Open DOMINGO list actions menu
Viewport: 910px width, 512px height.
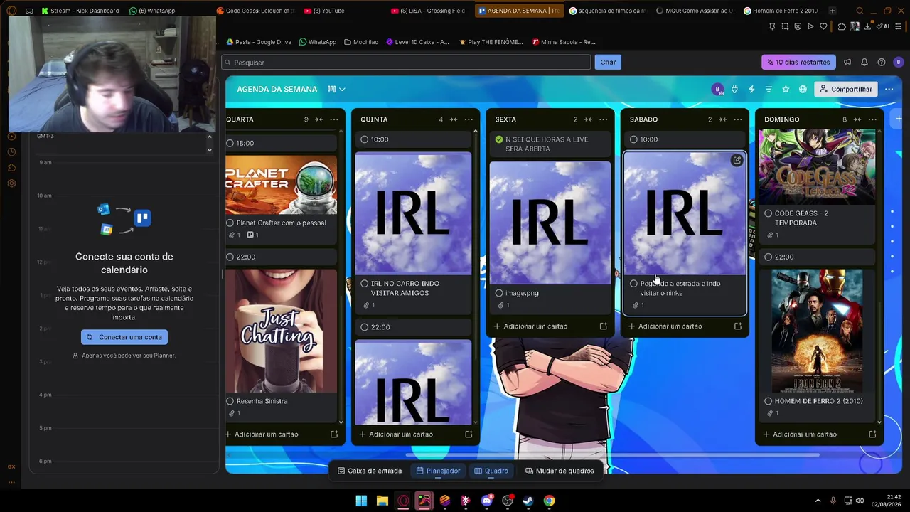tap(872, 119)
